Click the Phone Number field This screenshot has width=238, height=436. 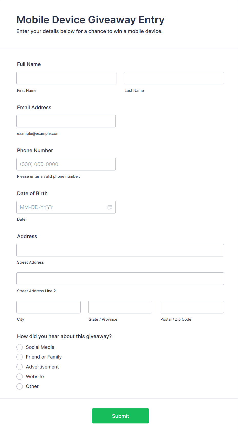66,164
